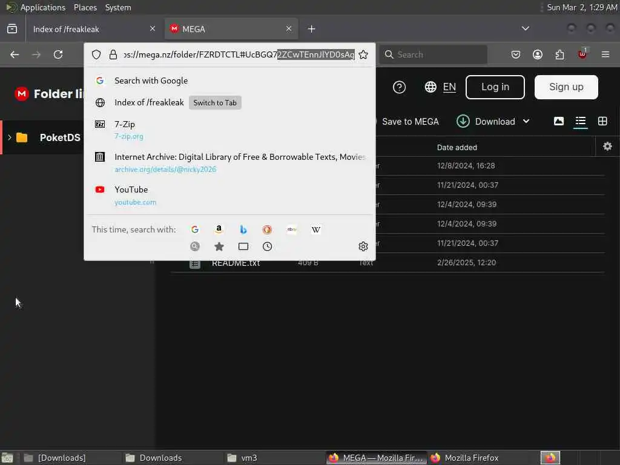Open the README.txt file row

tap(387, 263)
